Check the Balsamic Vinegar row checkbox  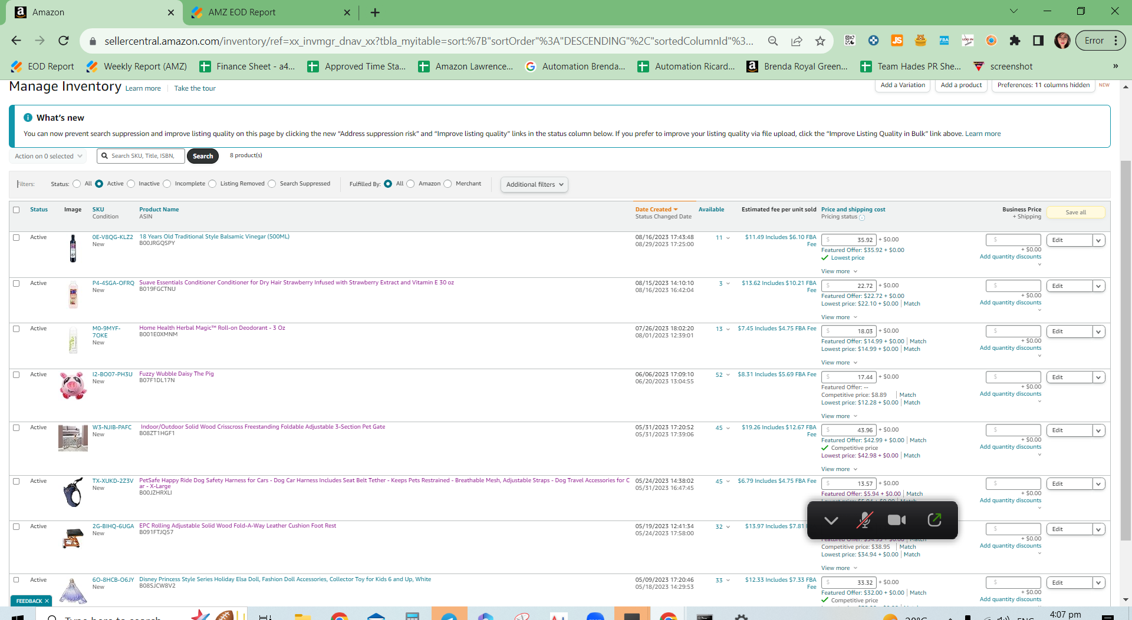(x=17, y=237)
